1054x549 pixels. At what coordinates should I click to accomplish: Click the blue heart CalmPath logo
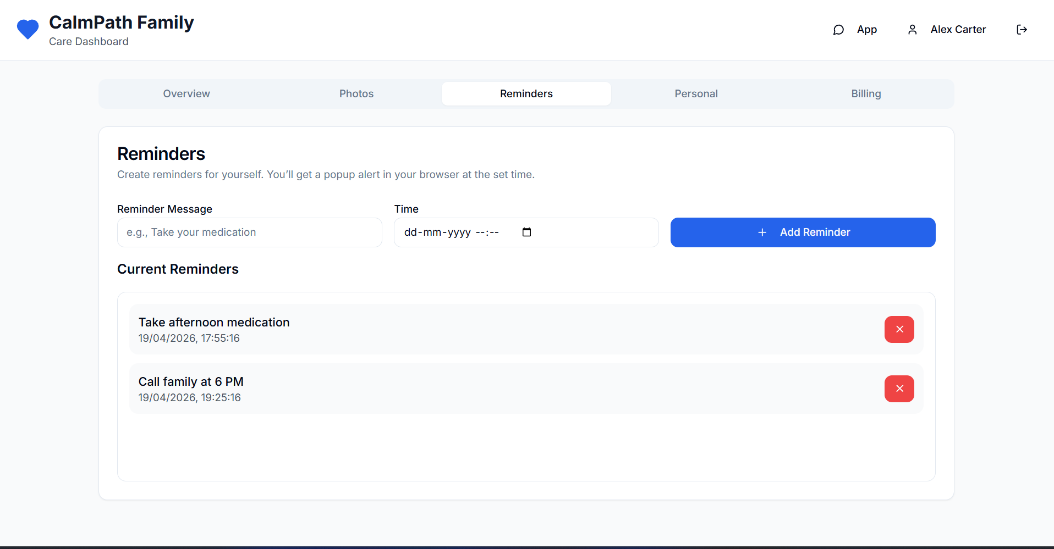(28, 29)
